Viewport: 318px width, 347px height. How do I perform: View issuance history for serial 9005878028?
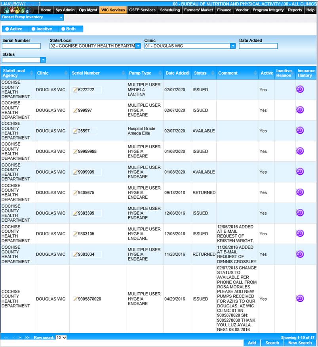300,299
